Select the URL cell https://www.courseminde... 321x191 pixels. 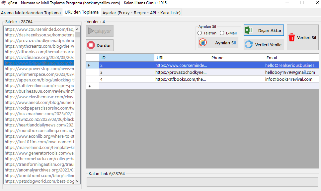coord(182,65)
